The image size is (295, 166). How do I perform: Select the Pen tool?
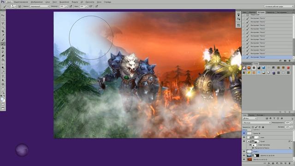click(3, 71)
